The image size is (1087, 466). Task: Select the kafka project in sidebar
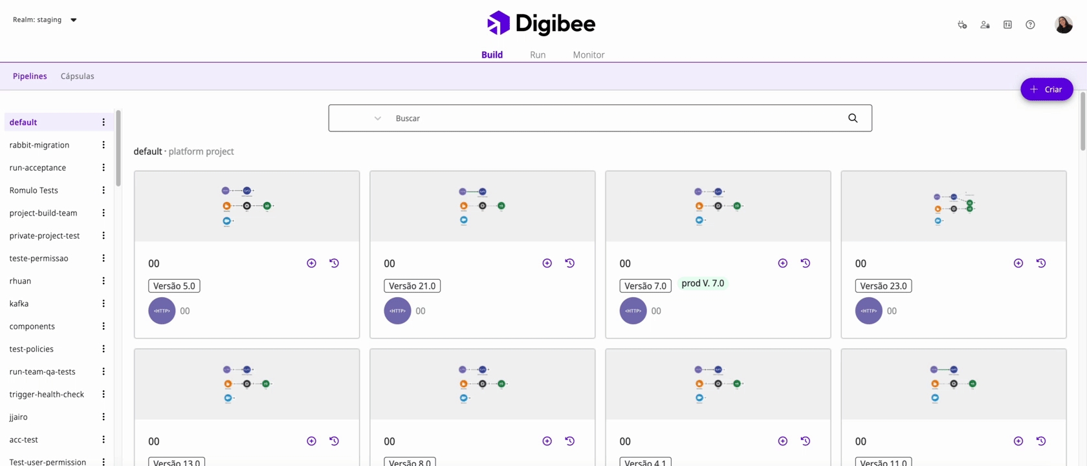click(x=19, y=304)
